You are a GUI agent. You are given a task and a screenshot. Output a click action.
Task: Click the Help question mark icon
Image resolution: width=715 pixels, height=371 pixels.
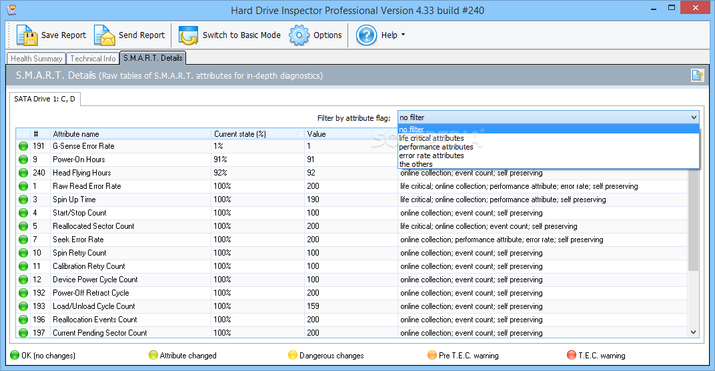coord(366,35)
